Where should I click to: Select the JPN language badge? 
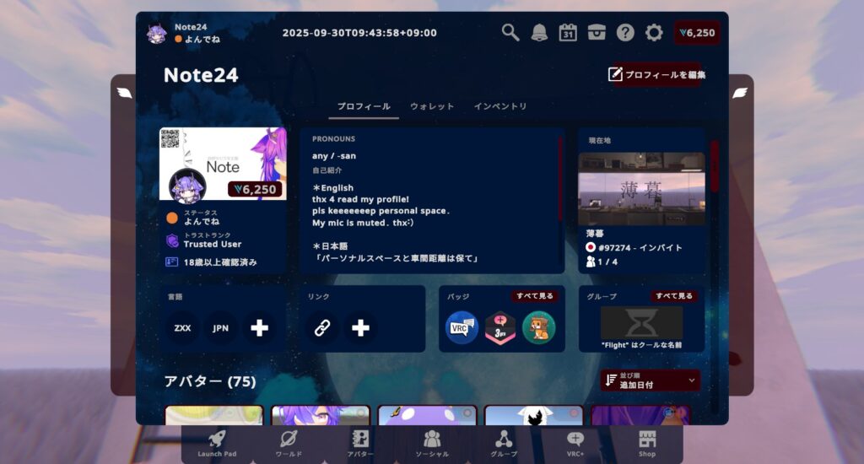coord(221,327)
